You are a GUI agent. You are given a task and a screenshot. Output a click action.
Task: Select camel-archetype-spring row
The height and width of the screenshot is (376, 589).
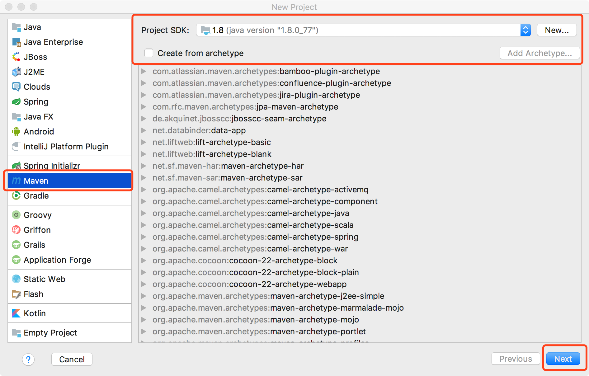pos(360,237)
